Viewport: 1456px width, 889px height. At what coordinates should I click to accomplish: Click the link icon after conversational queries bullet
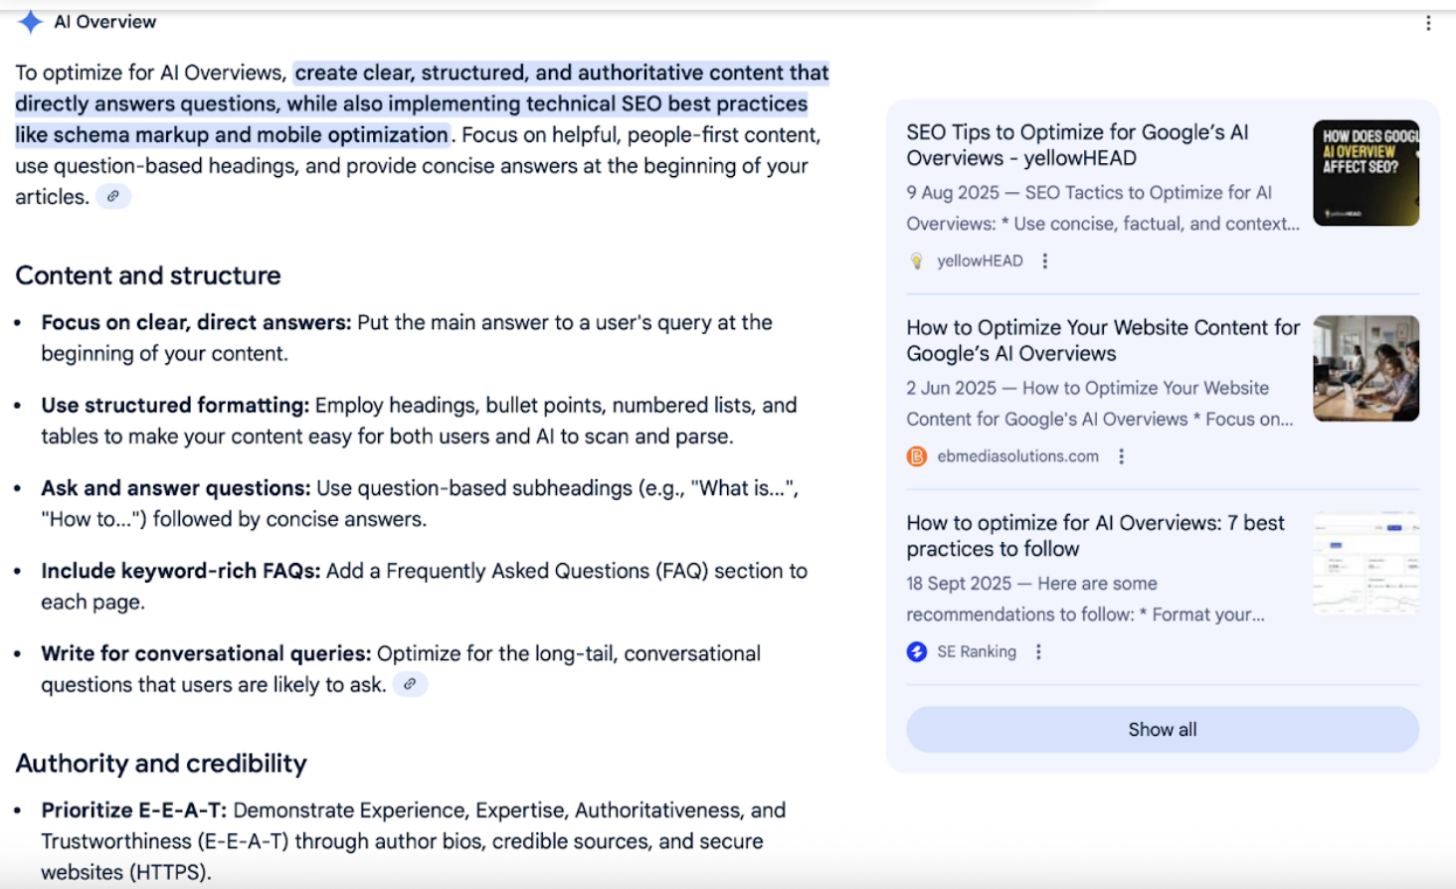410,684
